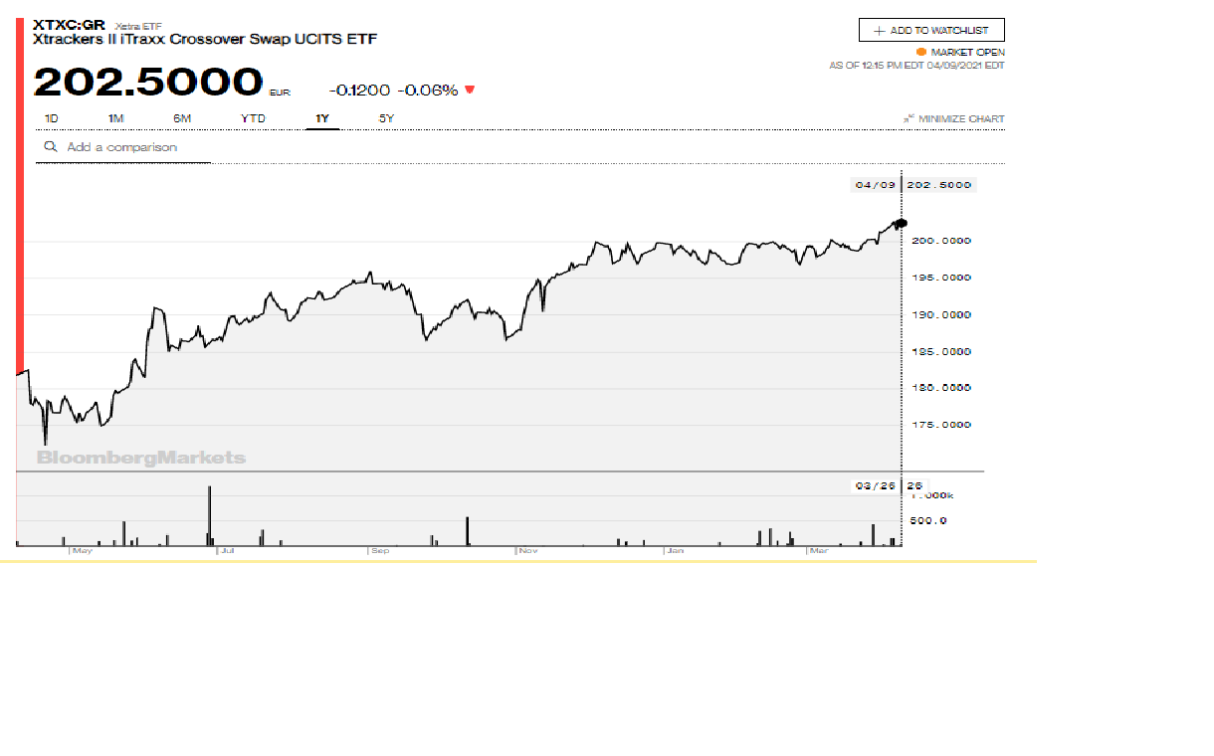The width and height of the screenshot is (1214, 756).
Task: Switch chart to 5Y range
Action: pyautogui.click(x=386, y=118)
